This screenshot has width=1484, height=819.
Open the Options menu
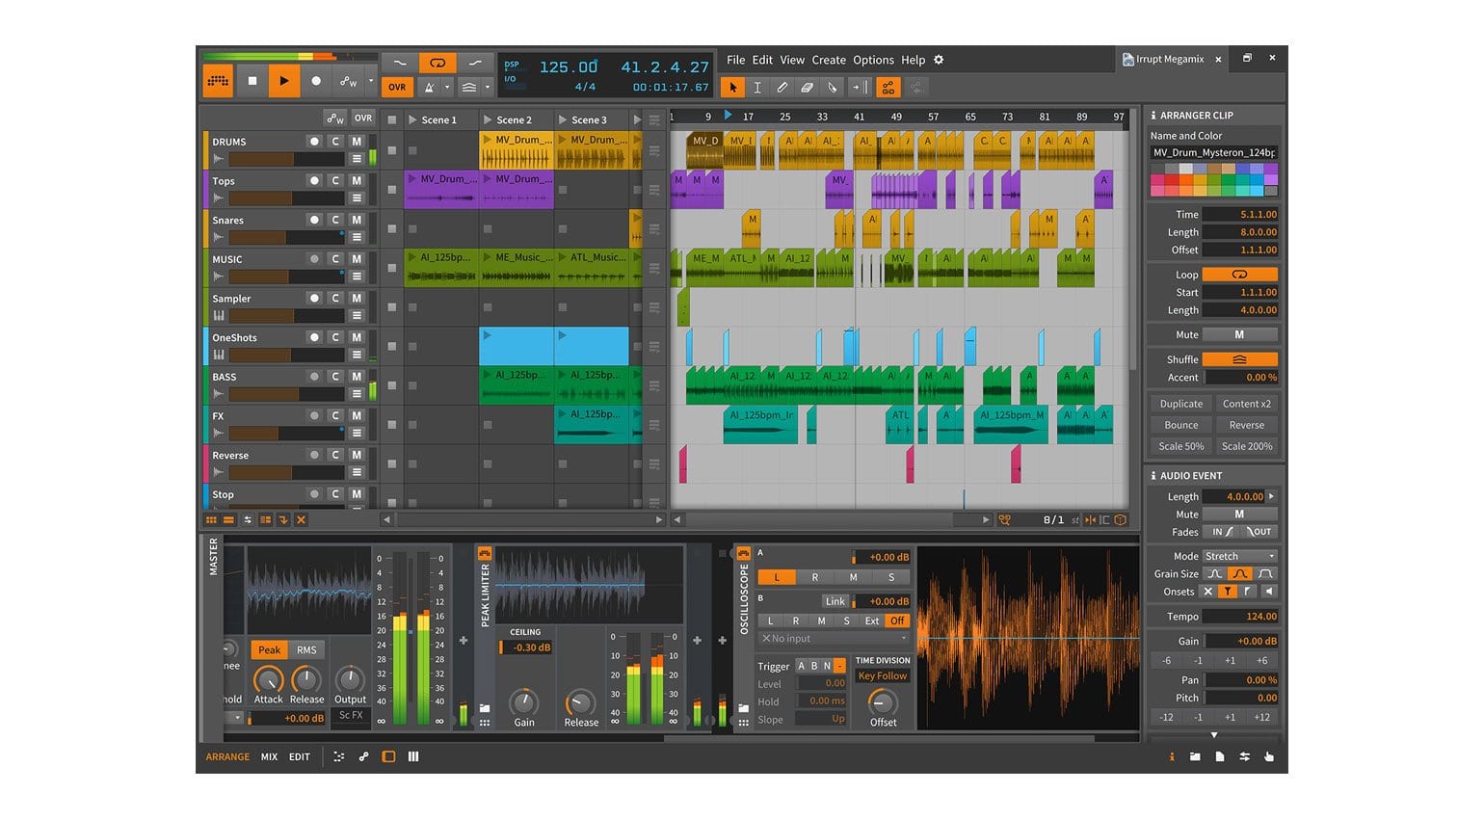click(873, 60)
